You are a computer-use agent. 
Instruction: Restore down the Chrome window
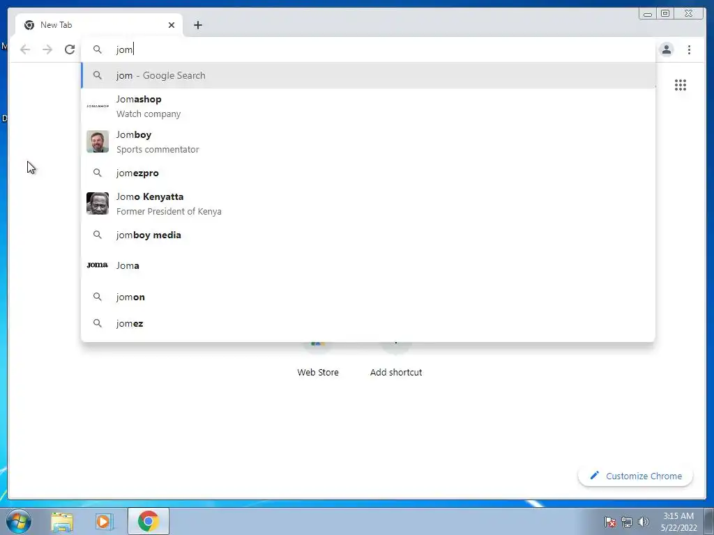(x=665, y=14)
